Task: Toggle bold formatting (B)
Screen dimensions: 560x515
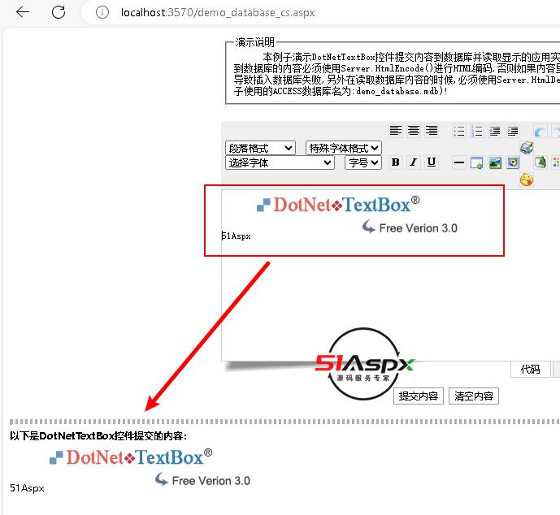Action: tap(395, 162)
